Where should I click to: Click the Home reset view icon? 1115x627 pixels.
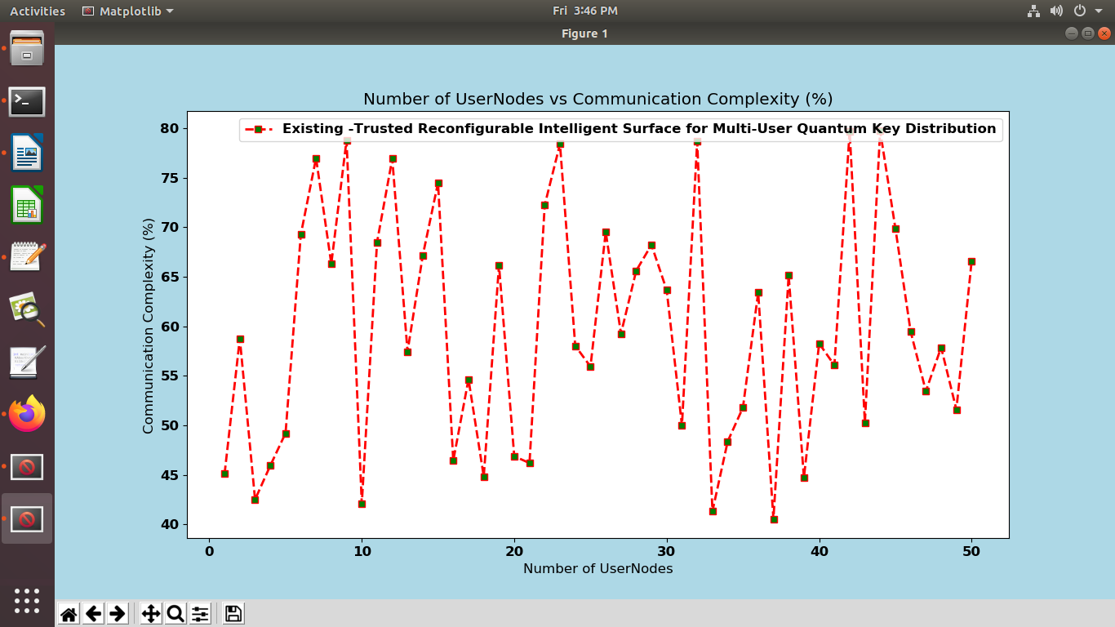69,614
